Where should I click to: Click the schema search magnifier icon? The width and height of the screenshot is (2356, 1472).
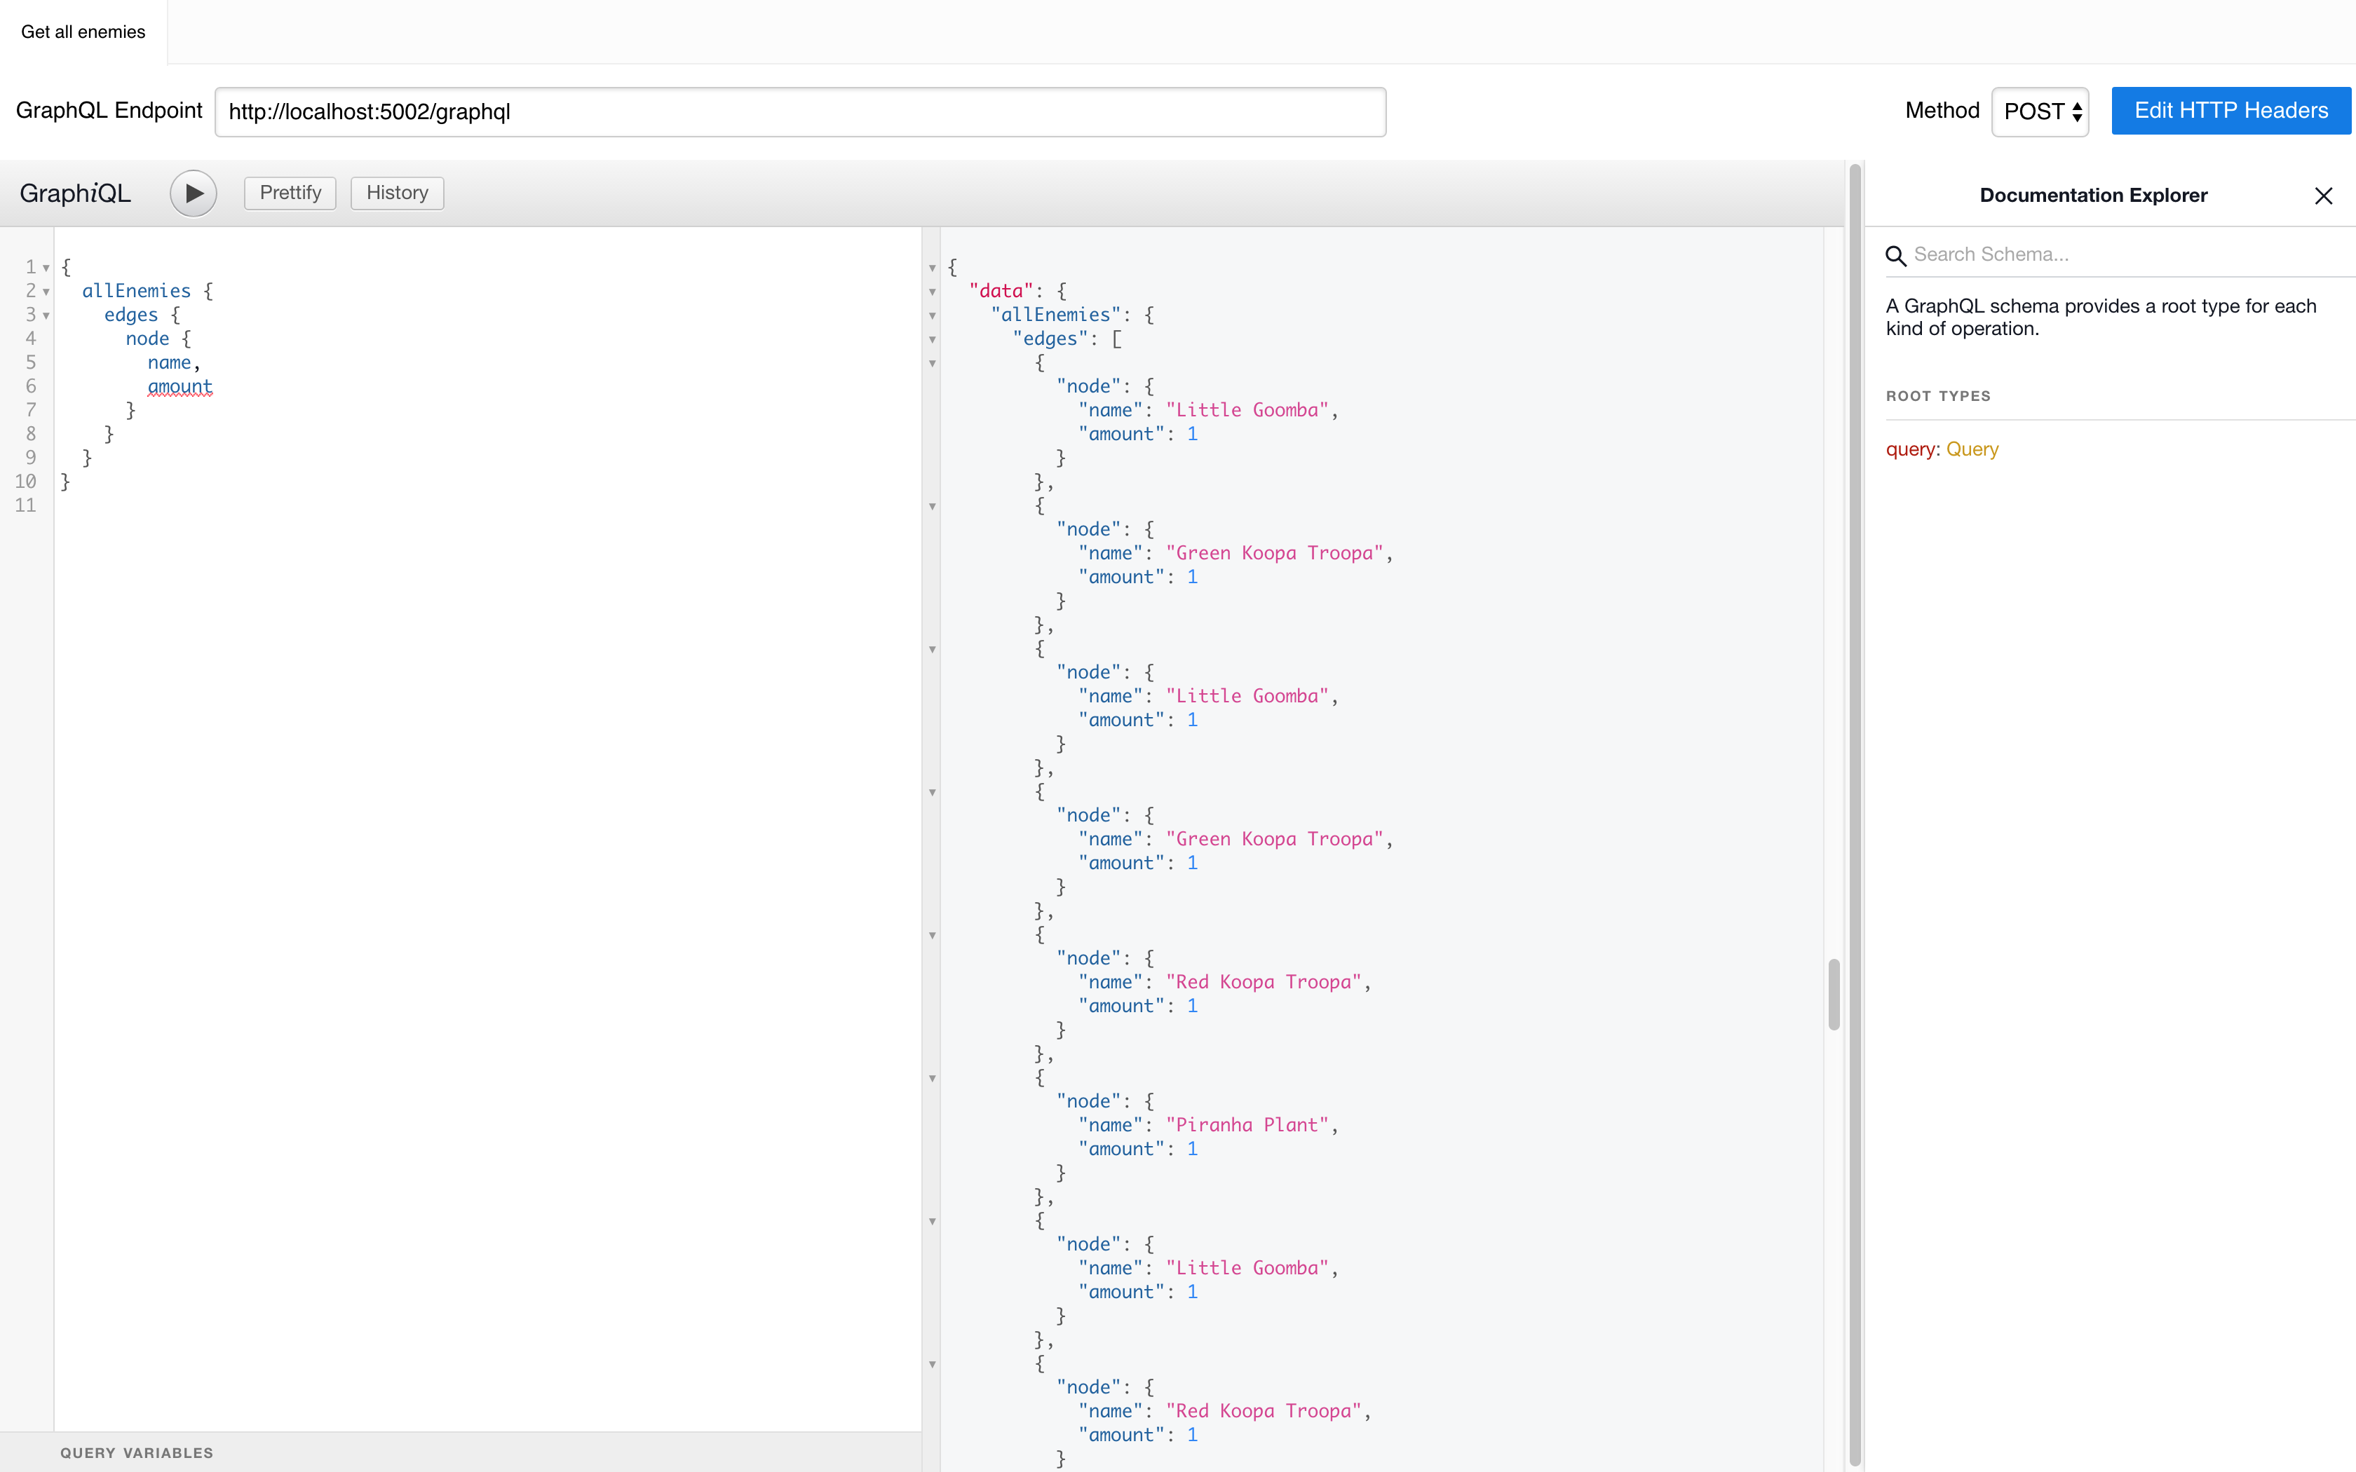(x=1895, y=256)
